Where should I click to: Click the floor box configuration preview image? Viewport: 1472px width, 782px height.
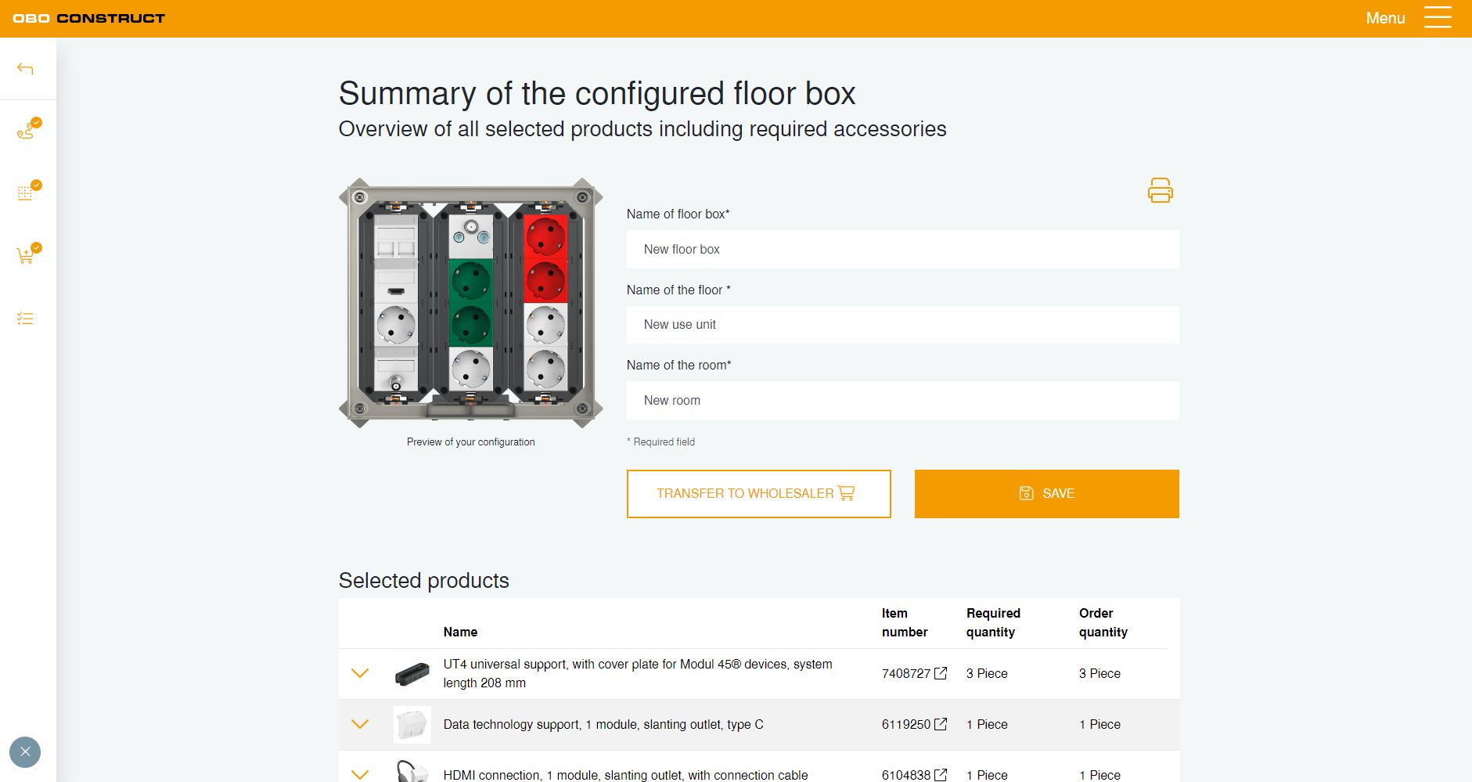tap(470, 303)
